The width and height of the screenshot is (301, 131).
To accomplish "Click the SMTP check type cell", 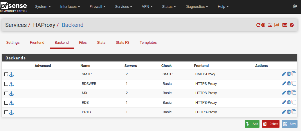I will coord(167,74).
